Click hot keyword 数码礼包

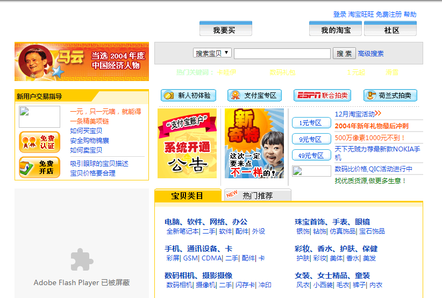[282, 72]
